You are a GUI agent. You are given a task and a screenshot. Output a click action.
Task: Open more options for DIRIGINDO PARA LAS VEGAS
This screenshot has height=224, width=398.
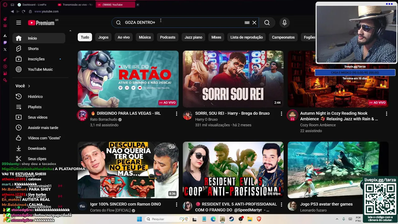tap(176, 114)
